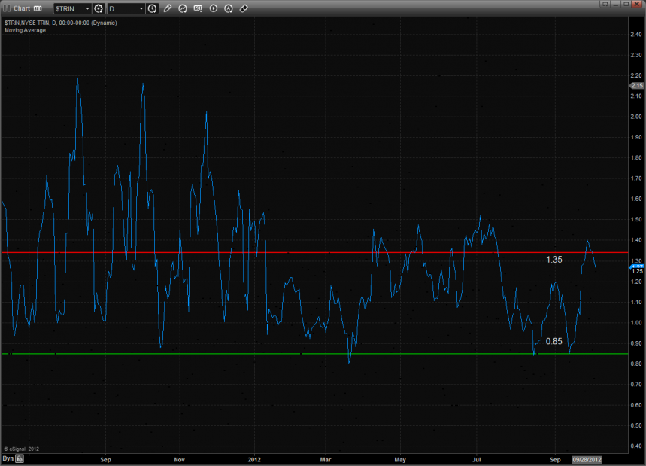Open symbol settings gear icon
646x466 pixels.
pos(99,9)
